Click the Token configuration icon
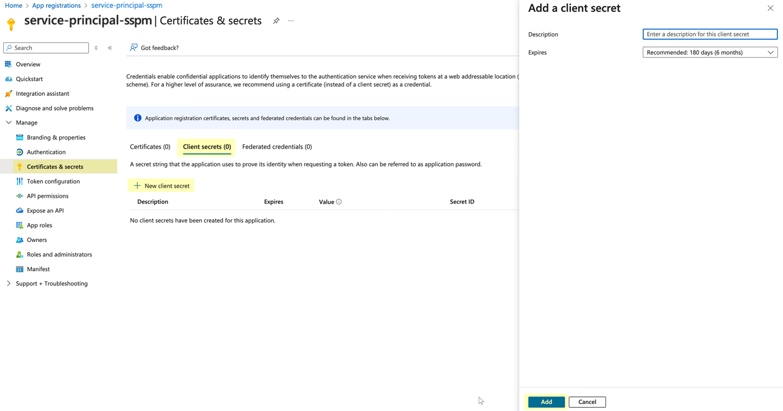 tap(19, 181)
